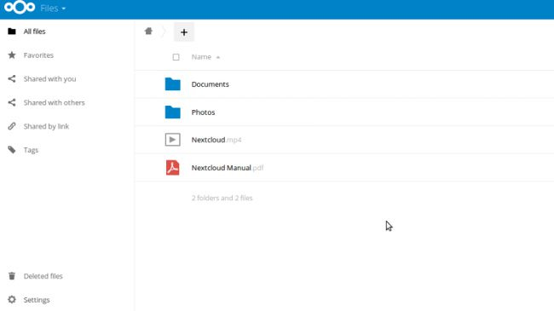Click the All files folder icon
Viewport: 554px width, 311px height.
click(x=12, y=32)
